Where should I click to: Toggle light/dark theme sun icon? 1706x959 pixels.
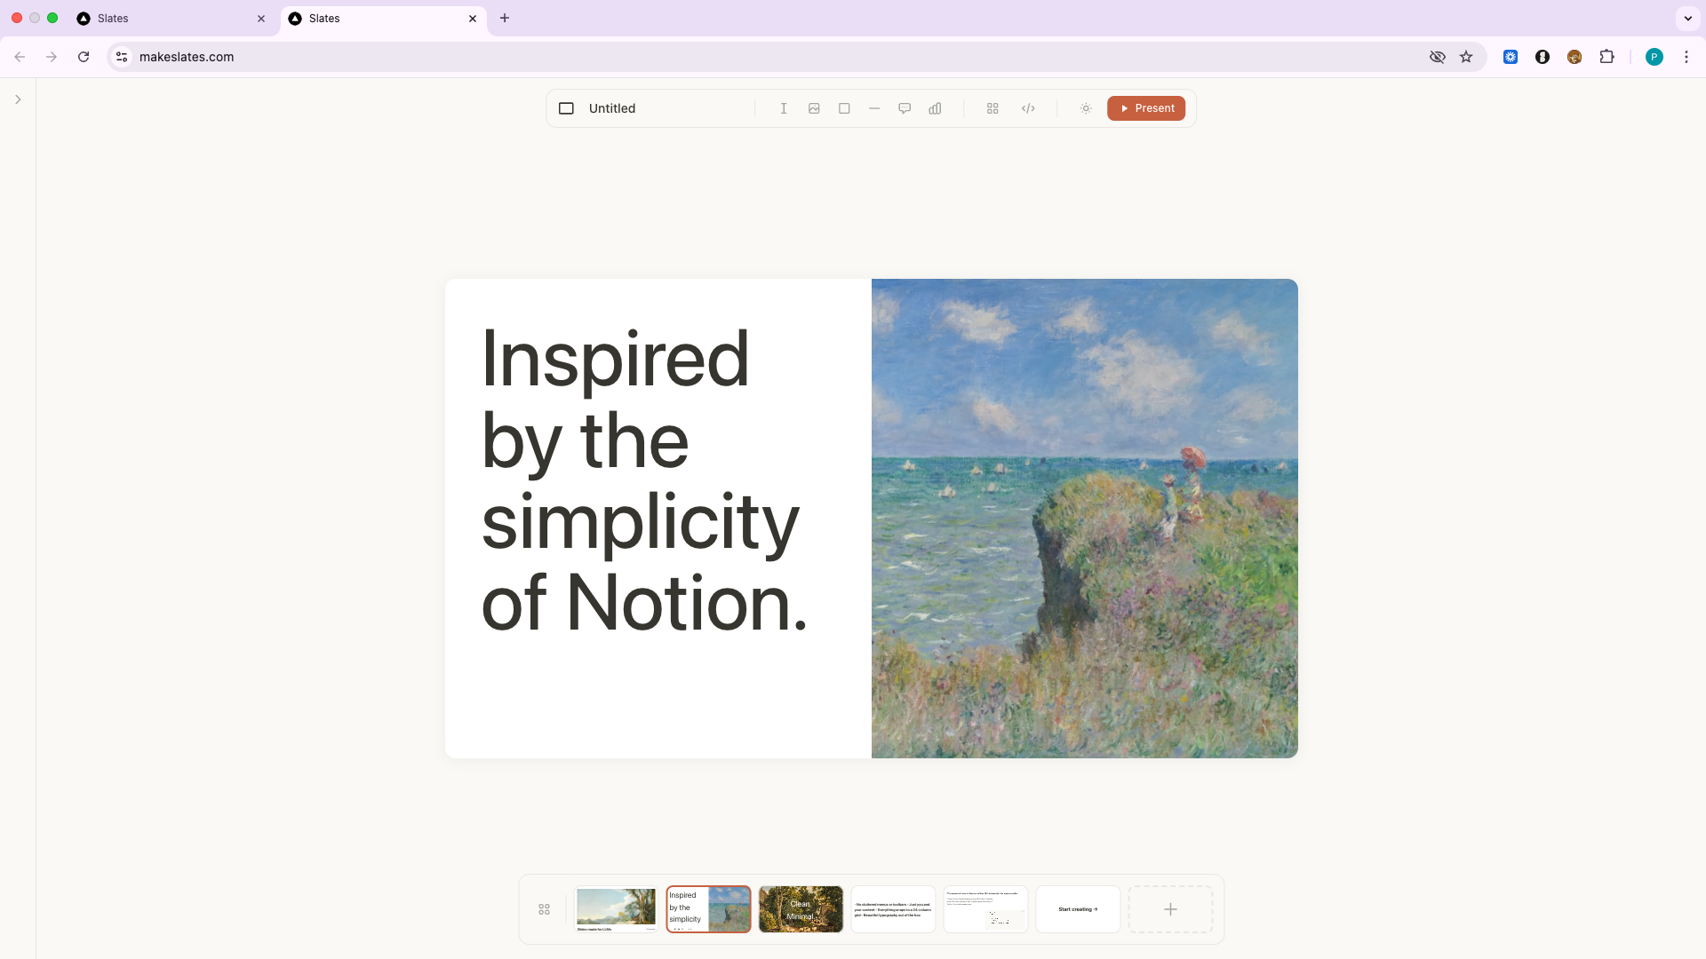[1086, 108]
